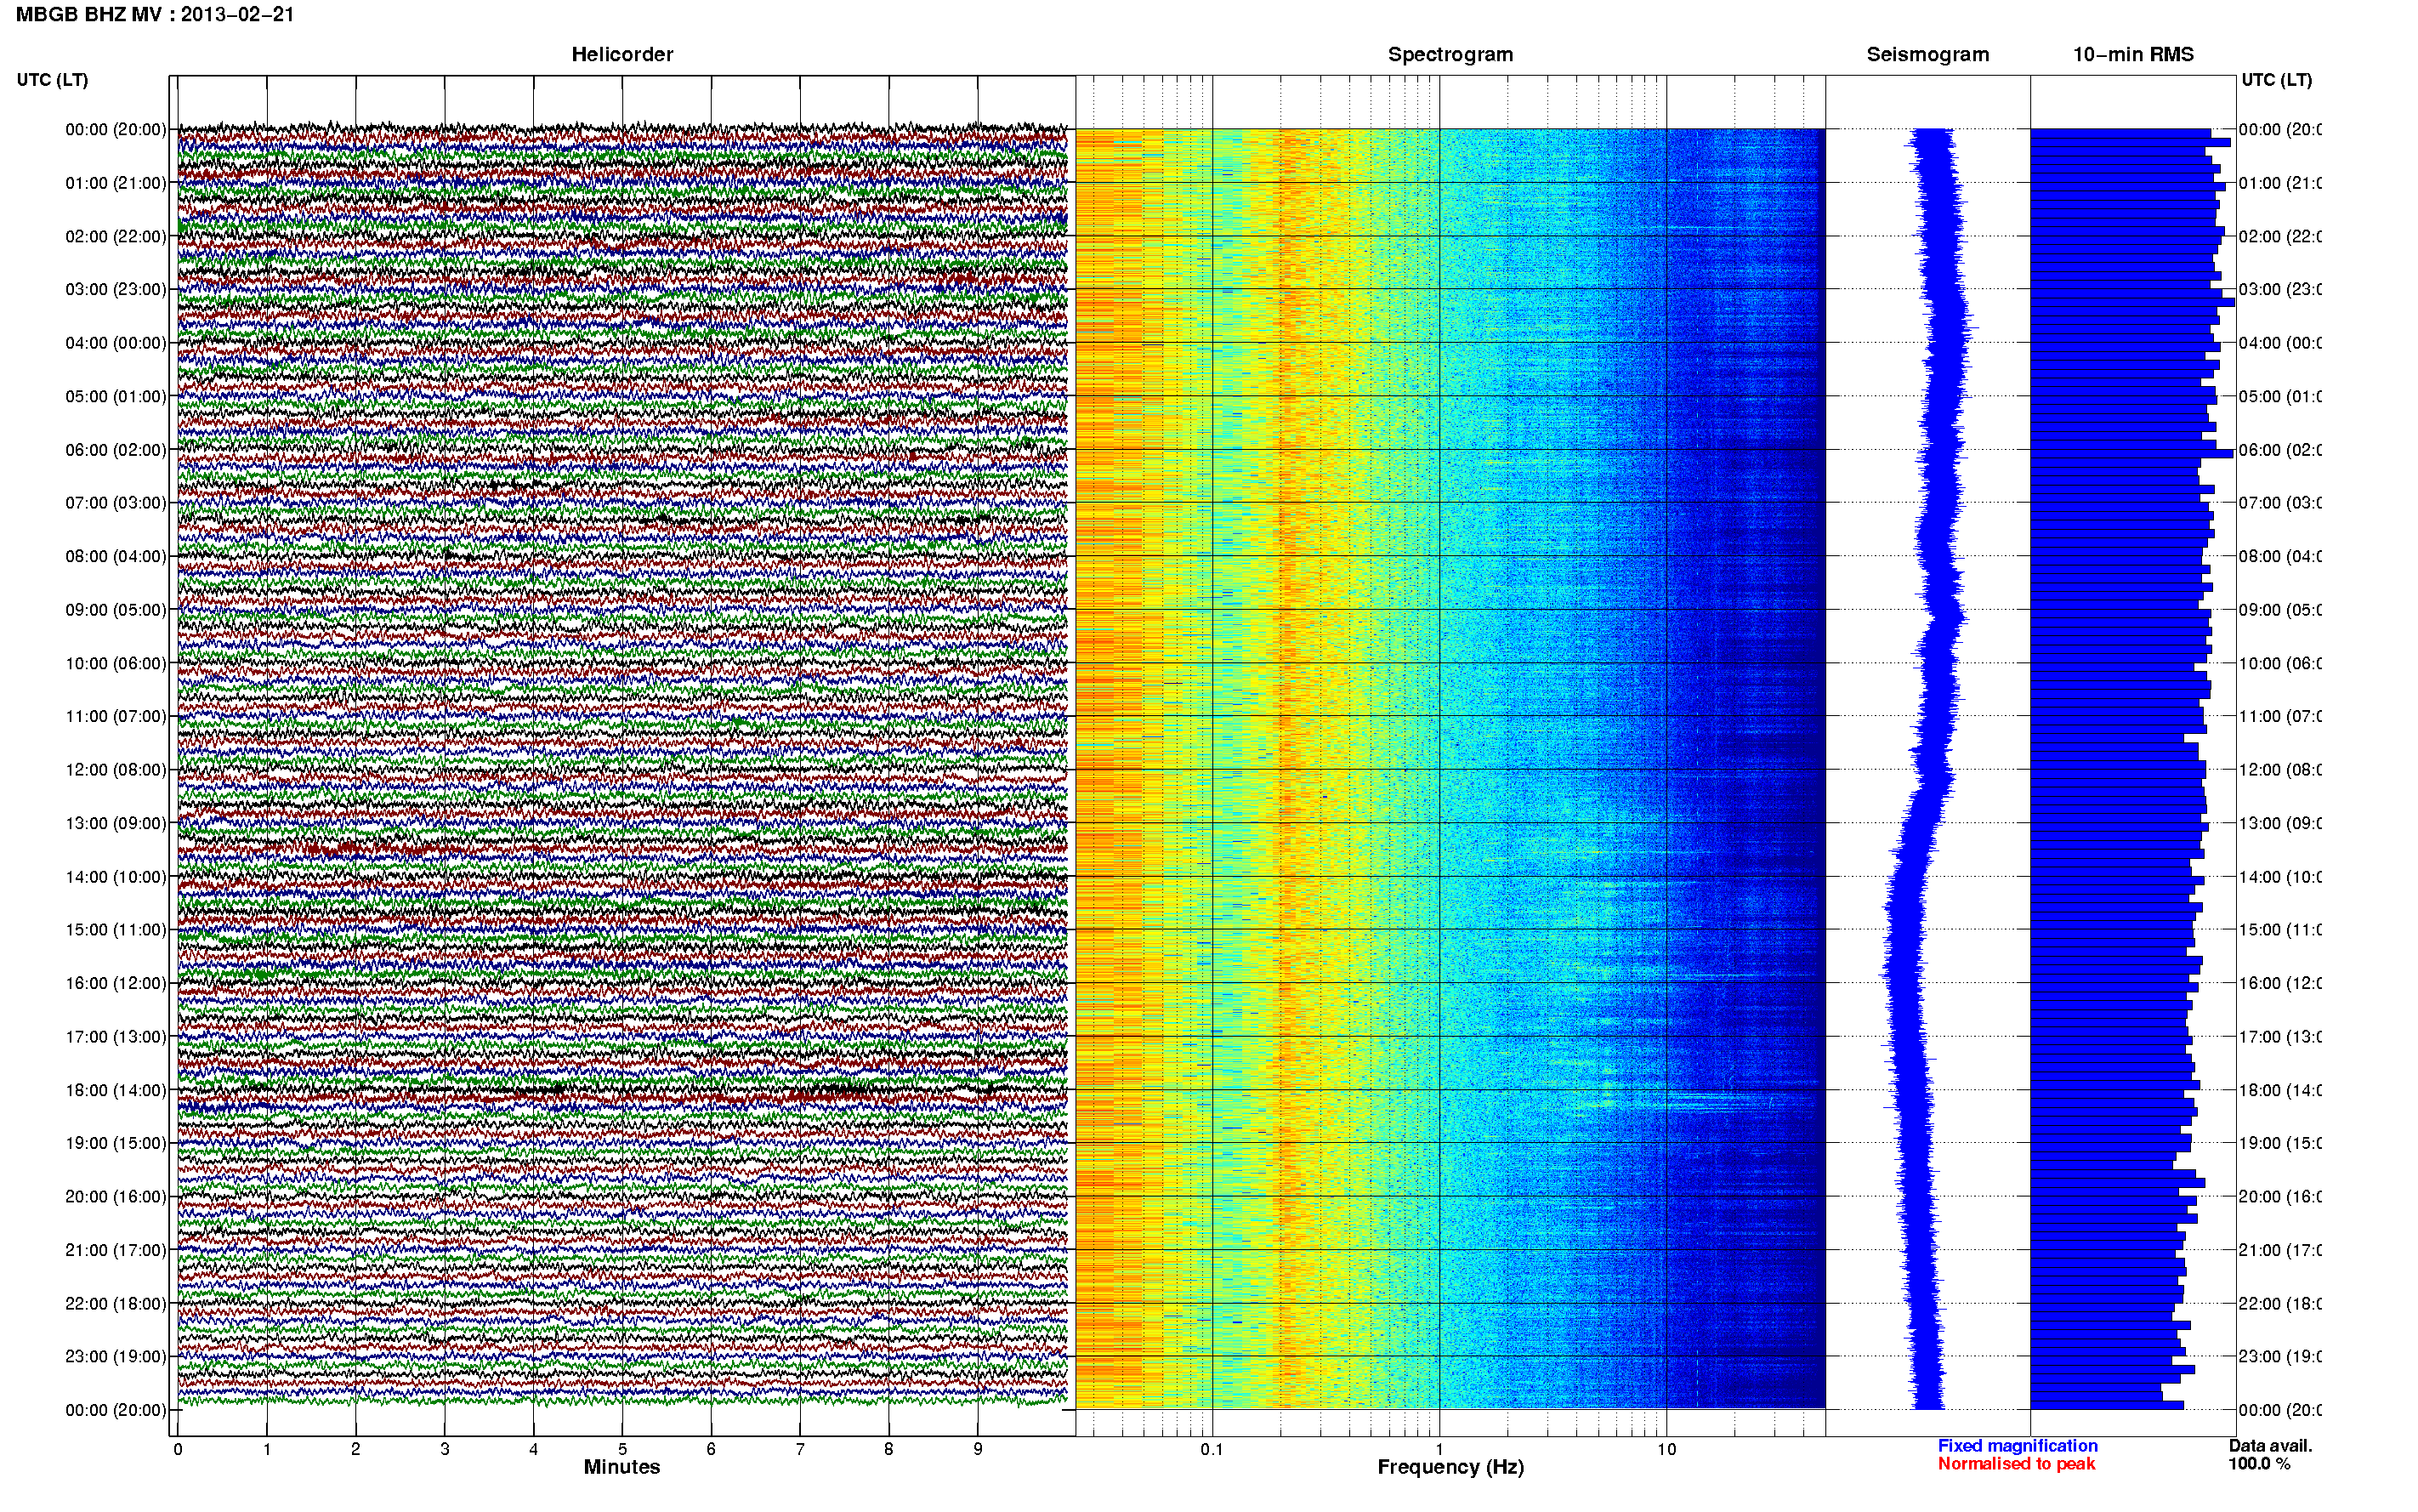Select the Helicorder panel heading
This screenshot has height=1512, width=2418.
[622, 54]
